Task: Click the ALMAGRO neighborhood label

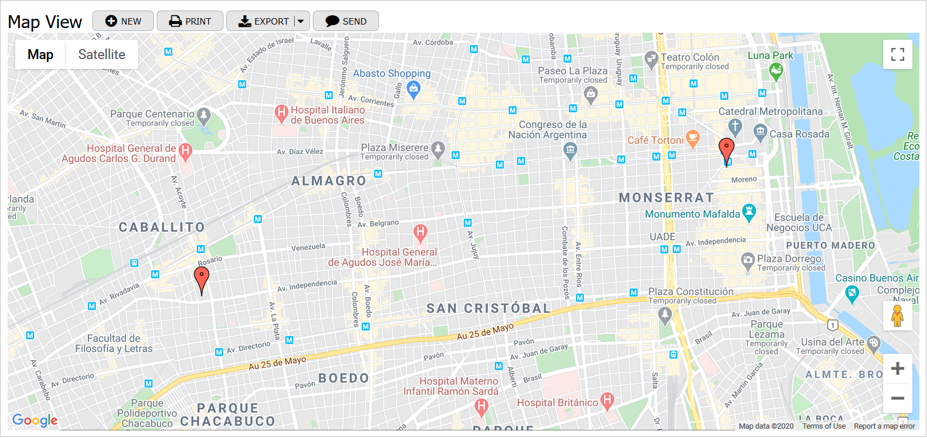Action: (329, 181)
